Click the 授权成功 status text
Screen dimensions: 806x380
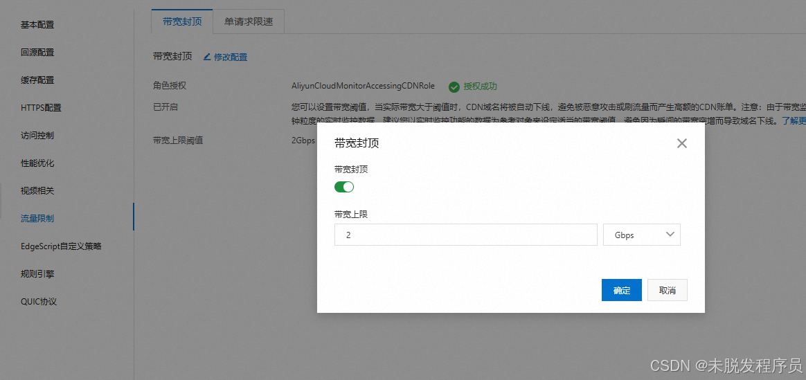pos(480,87)
